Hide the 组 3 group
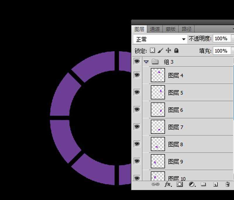Viewport: 234px width, 200px height. pyautogui.click(x=137, y=62)
